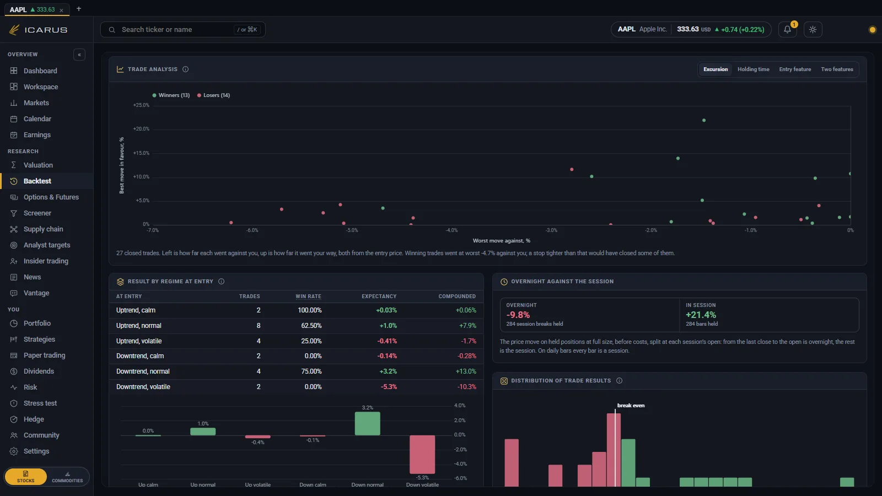The image size is (882, 496).
Task: Click the Downtrend, normal row label
Action: [x=143, y=371]
